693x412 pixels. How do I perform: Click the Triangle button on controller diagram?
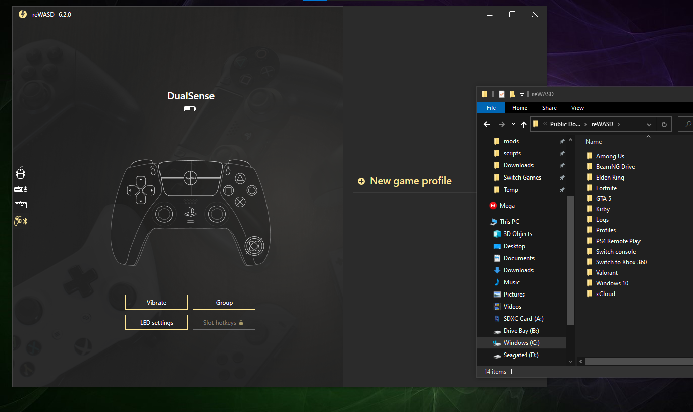[x=241, y=178]
